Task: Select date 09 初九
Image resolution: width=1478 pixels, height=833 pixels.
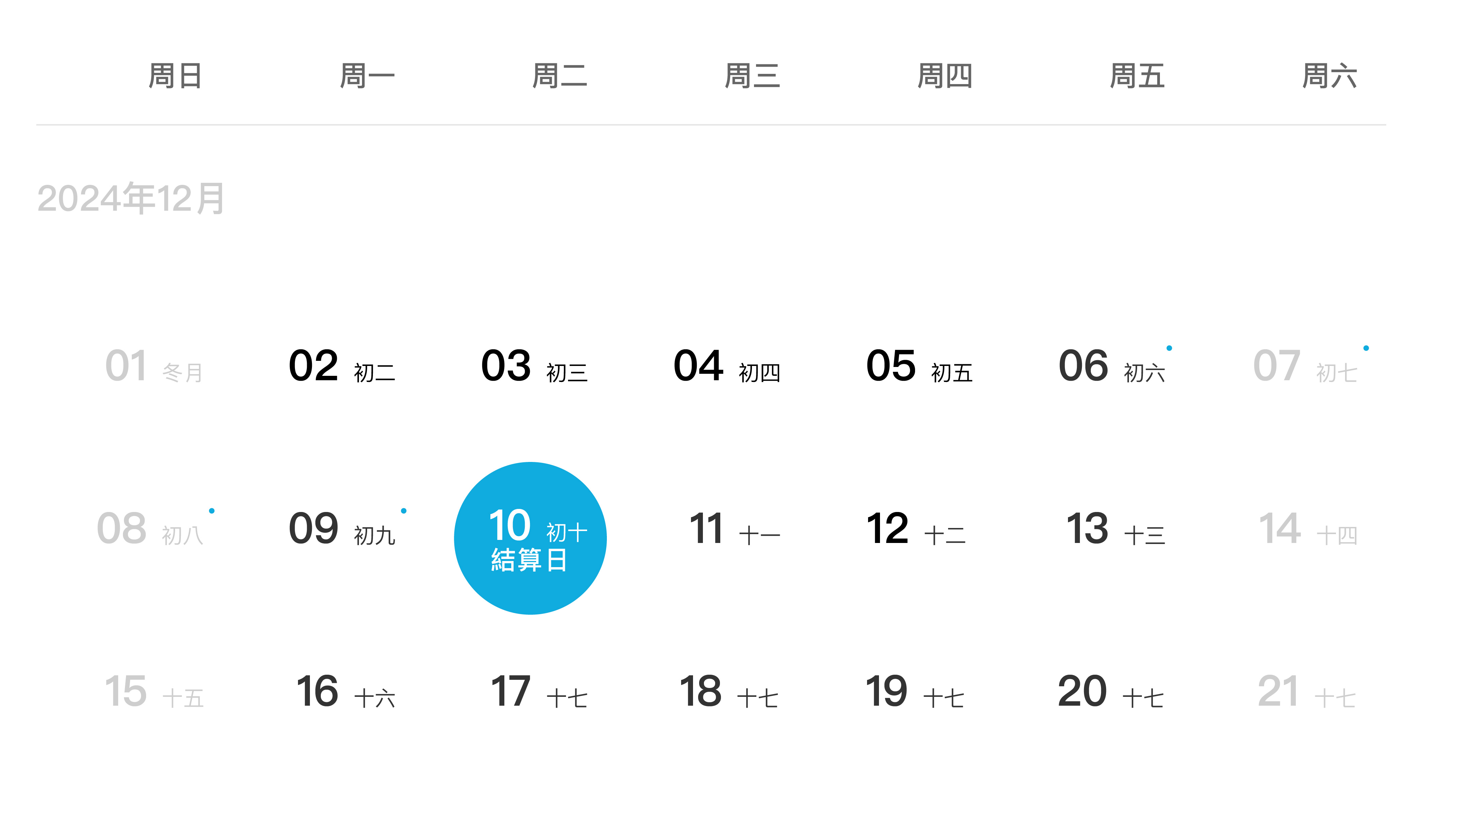Action: [341, 529]
